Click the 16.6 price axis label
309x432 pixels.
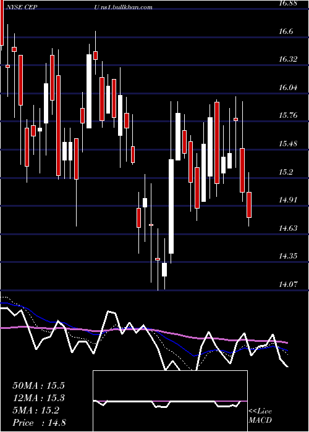286,31
